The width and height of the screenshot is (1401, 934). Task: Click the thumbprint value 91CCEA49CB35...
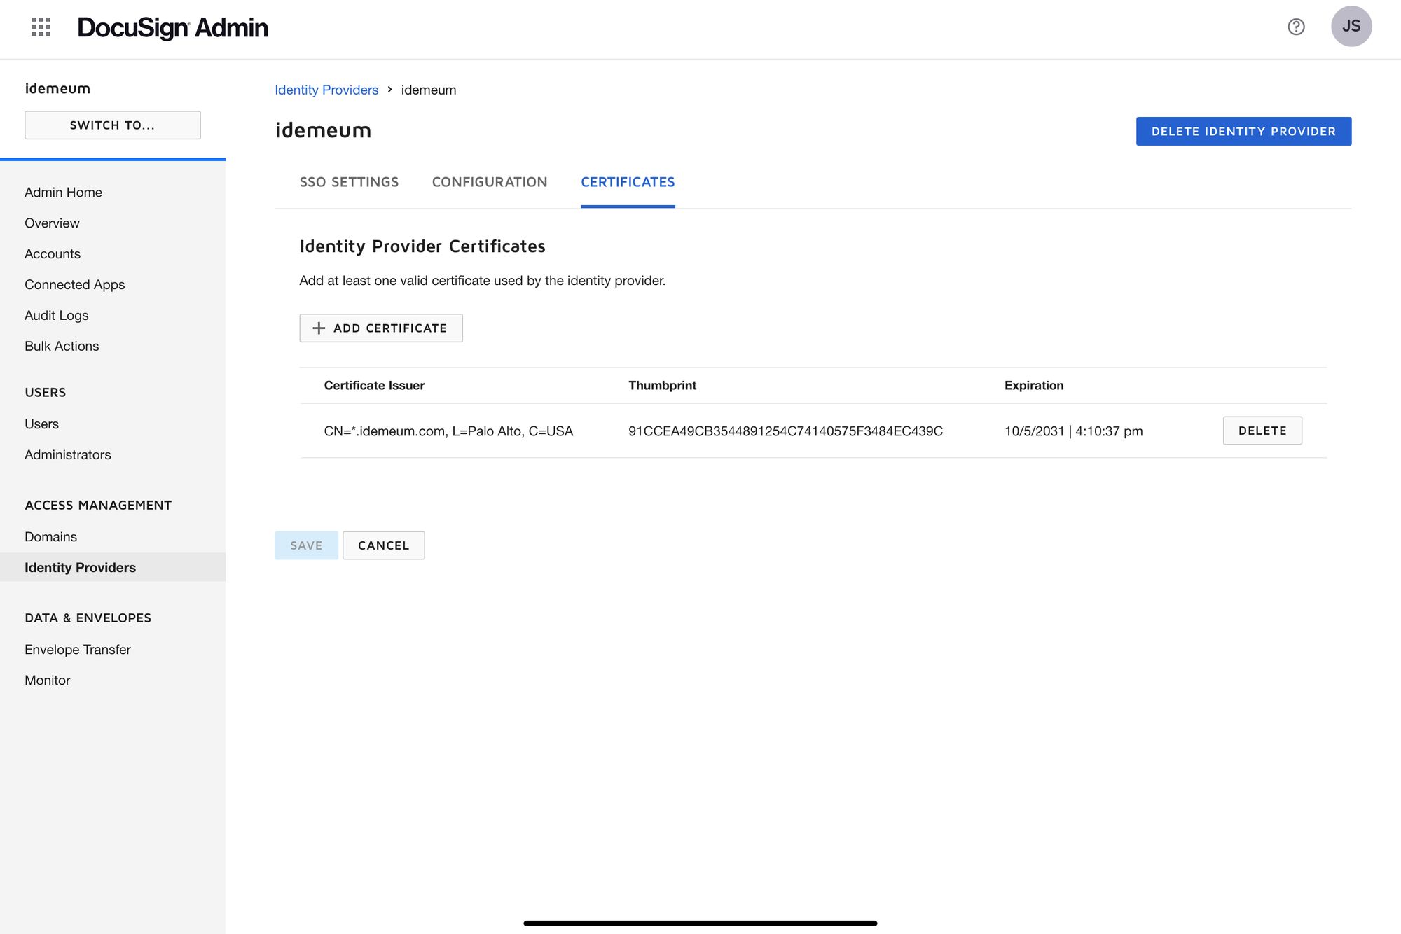pyautogui.click(x=785, y=431)
